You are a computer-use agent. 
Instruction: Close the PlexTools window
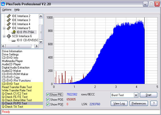pyautogui.click(x=157, y=4)
